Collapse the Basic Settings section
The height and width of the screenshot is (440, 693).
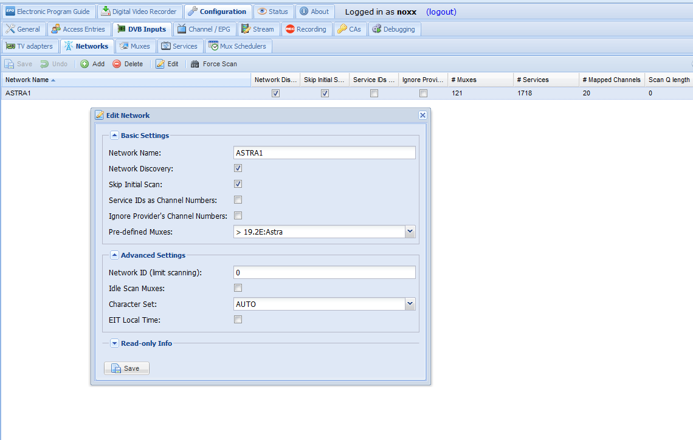114,136
